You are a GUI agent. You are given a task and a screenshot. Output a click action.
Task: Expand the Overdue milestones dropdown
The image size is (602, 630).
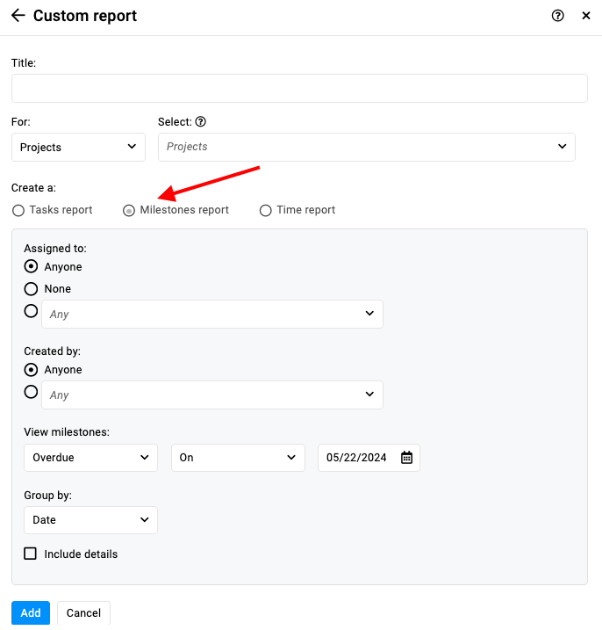[x=90, y=457]
